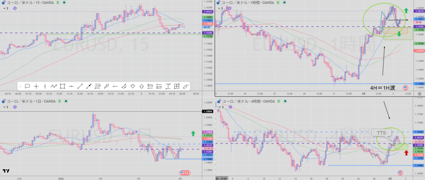Expand the indicator legend on the 15-minute chart
The height and width of the screenshot is (180, 425).
coord(4,8)
